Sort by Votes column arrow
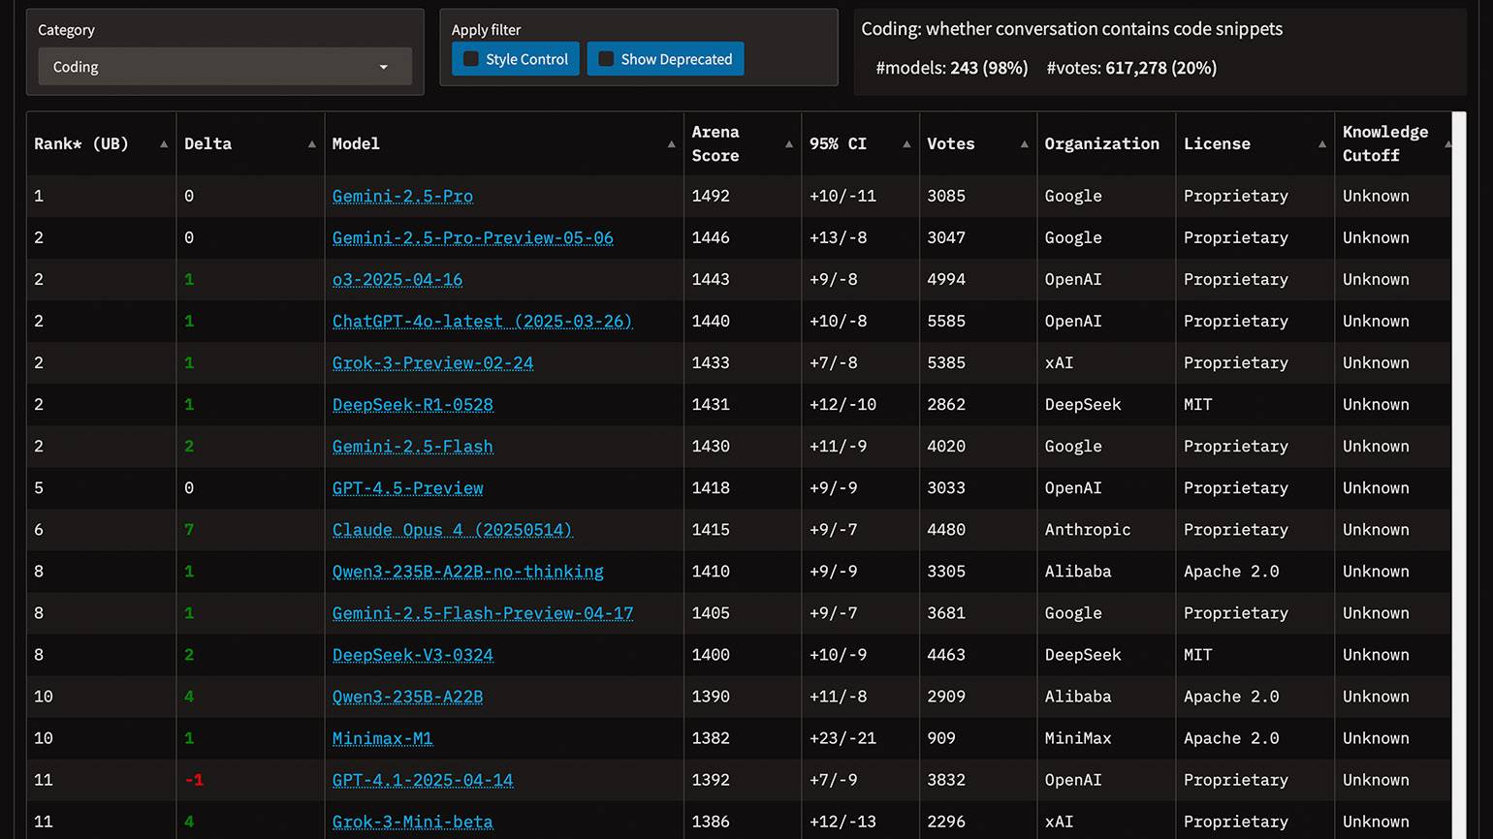This screenshot has width=1493, height=839. (1025, 144)
